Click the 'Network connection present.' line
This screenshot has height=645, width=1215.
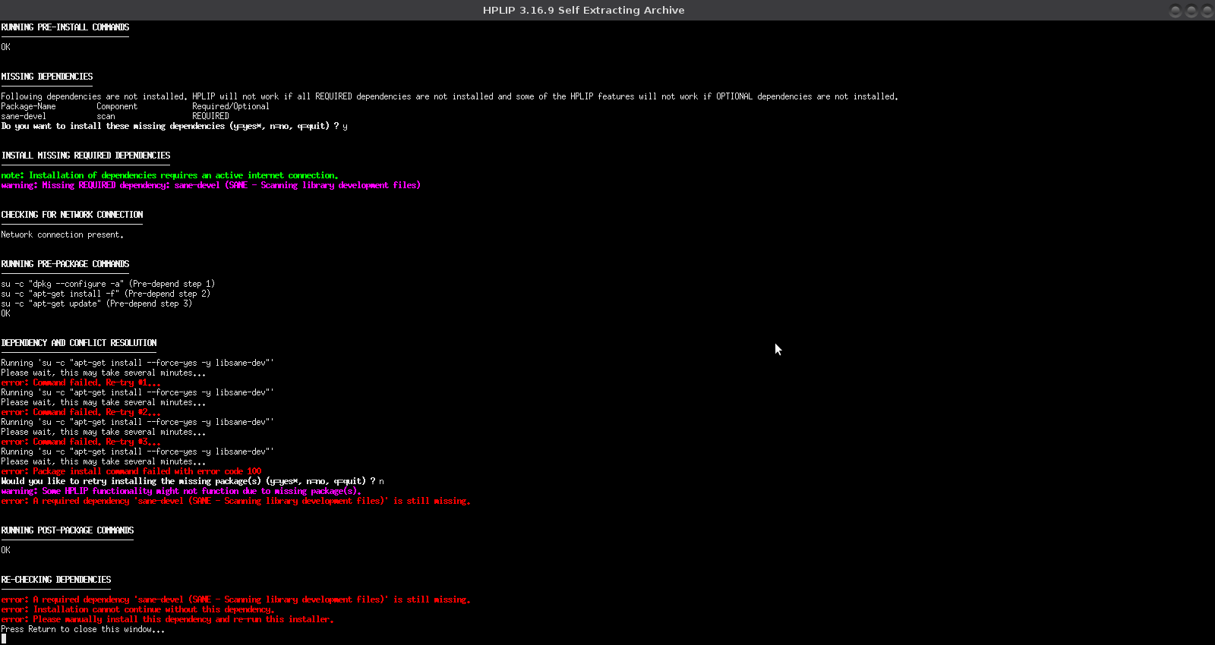click(62, 234)
